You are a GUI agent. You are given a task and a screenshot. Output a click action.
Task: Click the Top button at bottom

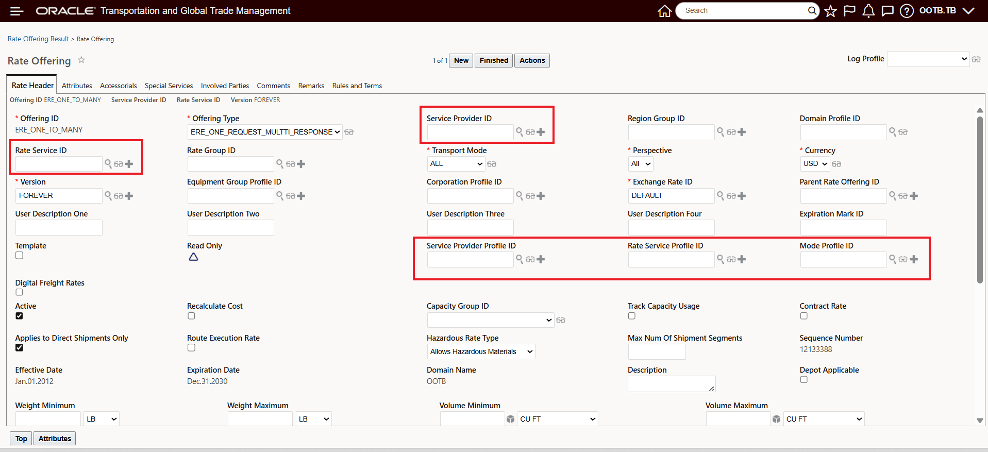21,439
